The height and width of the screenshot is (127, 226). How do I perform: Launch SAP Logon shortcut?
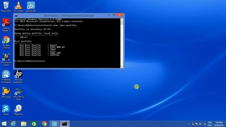click(x=6, y=92)
